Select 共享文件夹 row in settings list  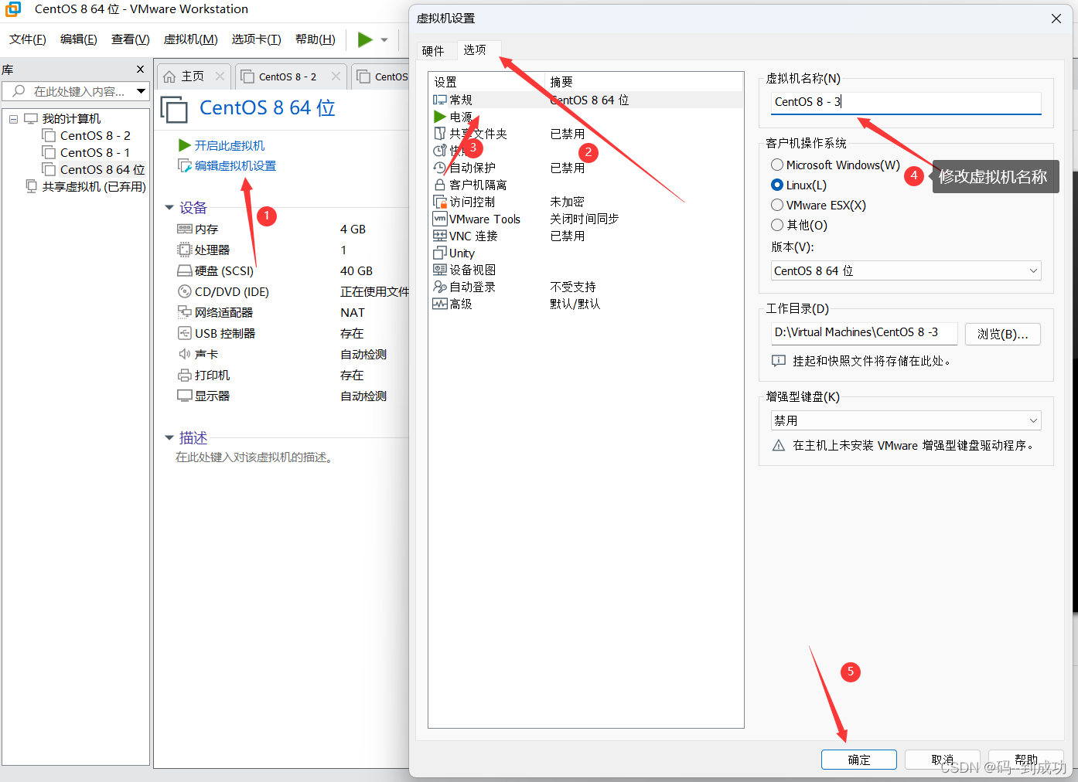[585, 134]
